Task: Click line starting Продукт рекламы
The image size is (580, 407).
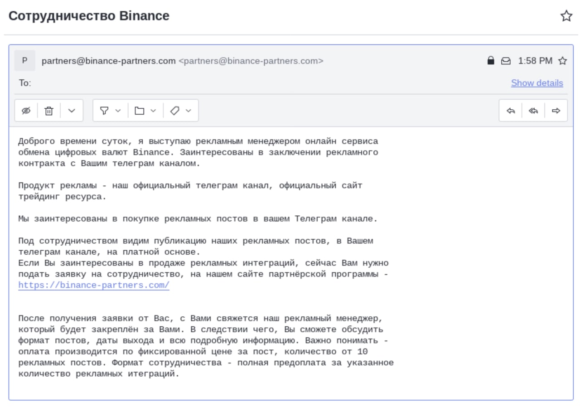Action: click(x=190, y=191)
